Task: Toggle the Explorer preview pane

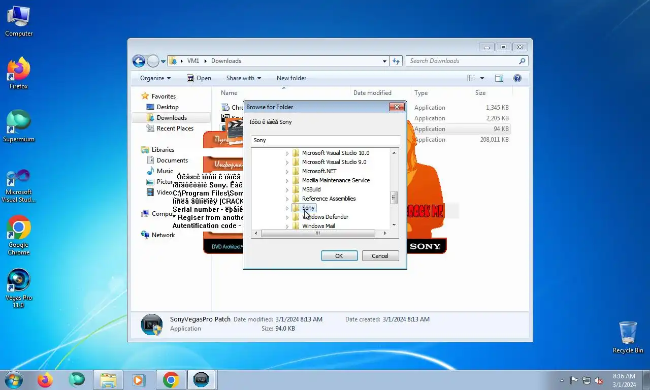Action: 499,78
